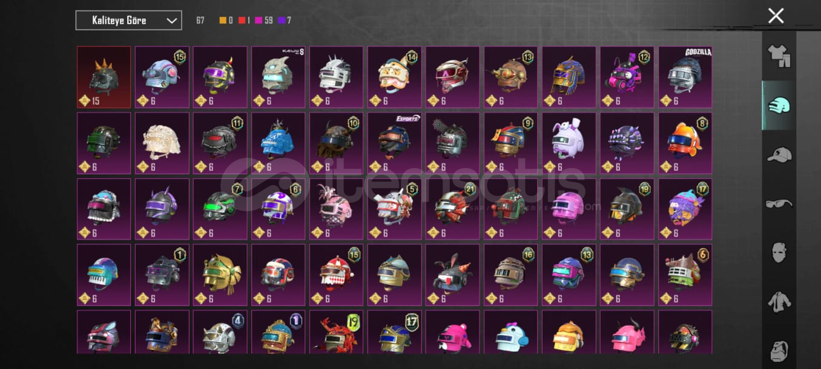
Task: Select the red crab helmet badge 19
Action: click(x=336, y=331)
